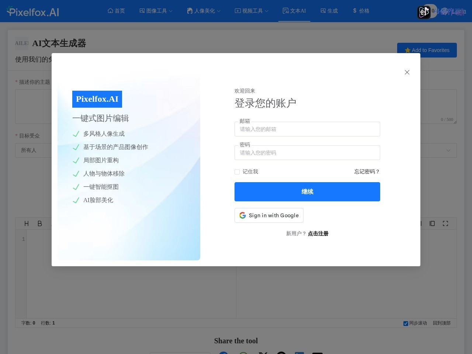Click the page-fullscreen icon in editor toolbar
The image size is (472, 354).
pyautogui.click(x=432, y=223)
